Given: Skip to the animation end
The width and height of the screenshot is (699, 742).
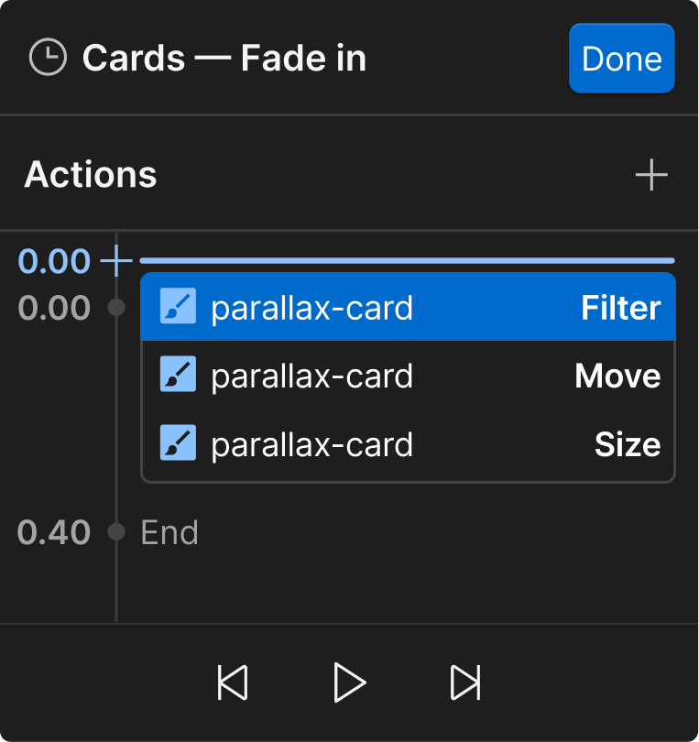Looking at the screenshot, I should click(x=465, y=682).
